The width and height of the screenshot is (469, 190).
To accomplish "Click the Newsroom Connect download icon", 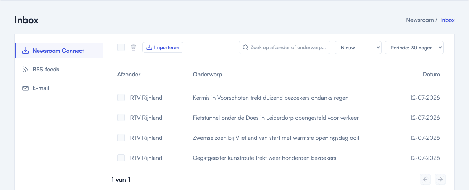I will 25,51.
